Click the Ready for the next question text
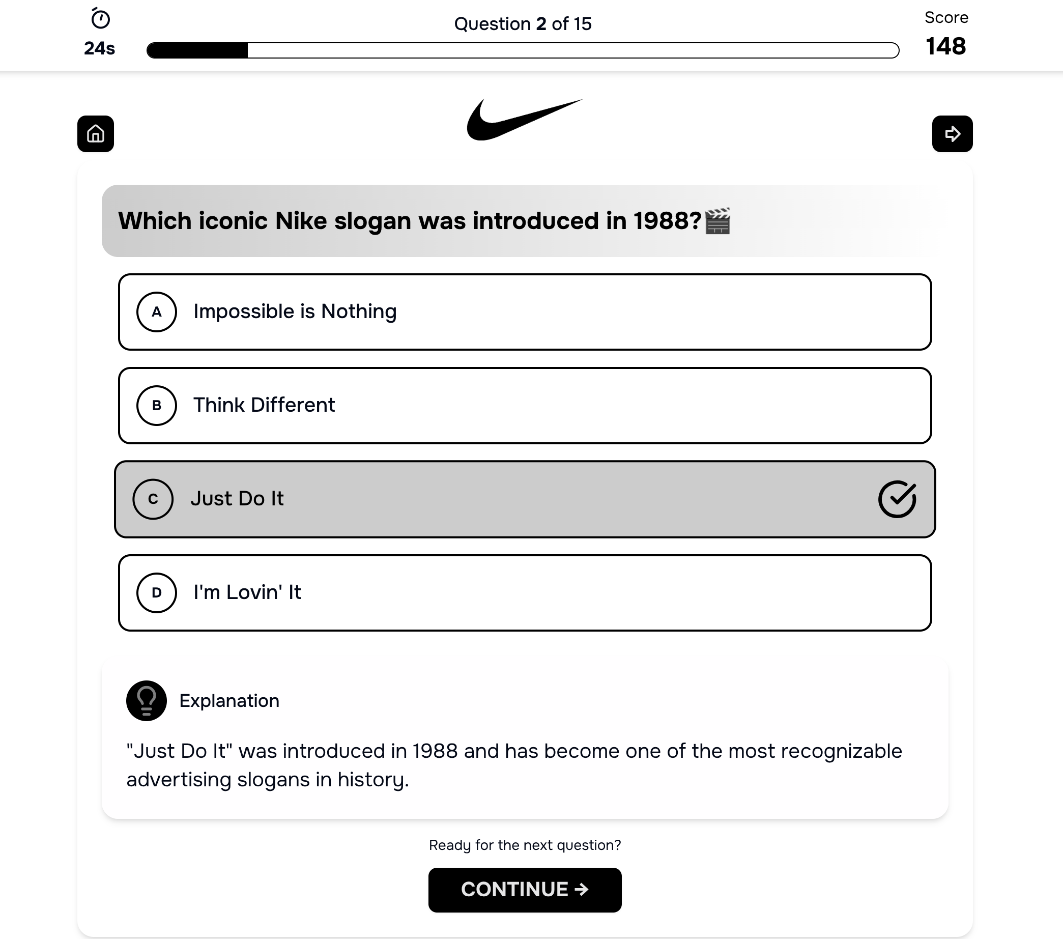This screenshot has height=939, width=1063. pos(525,845)
